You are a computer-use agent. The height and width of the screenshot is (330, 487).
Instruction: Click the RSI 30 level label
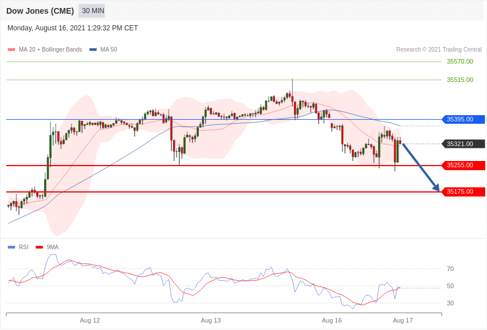(x=450, y=303)
